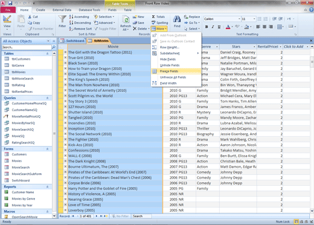The width and height of the screenshot is (314, 225).
Task: Open the font name Calibri dropdown
Action: coord(239,19)
